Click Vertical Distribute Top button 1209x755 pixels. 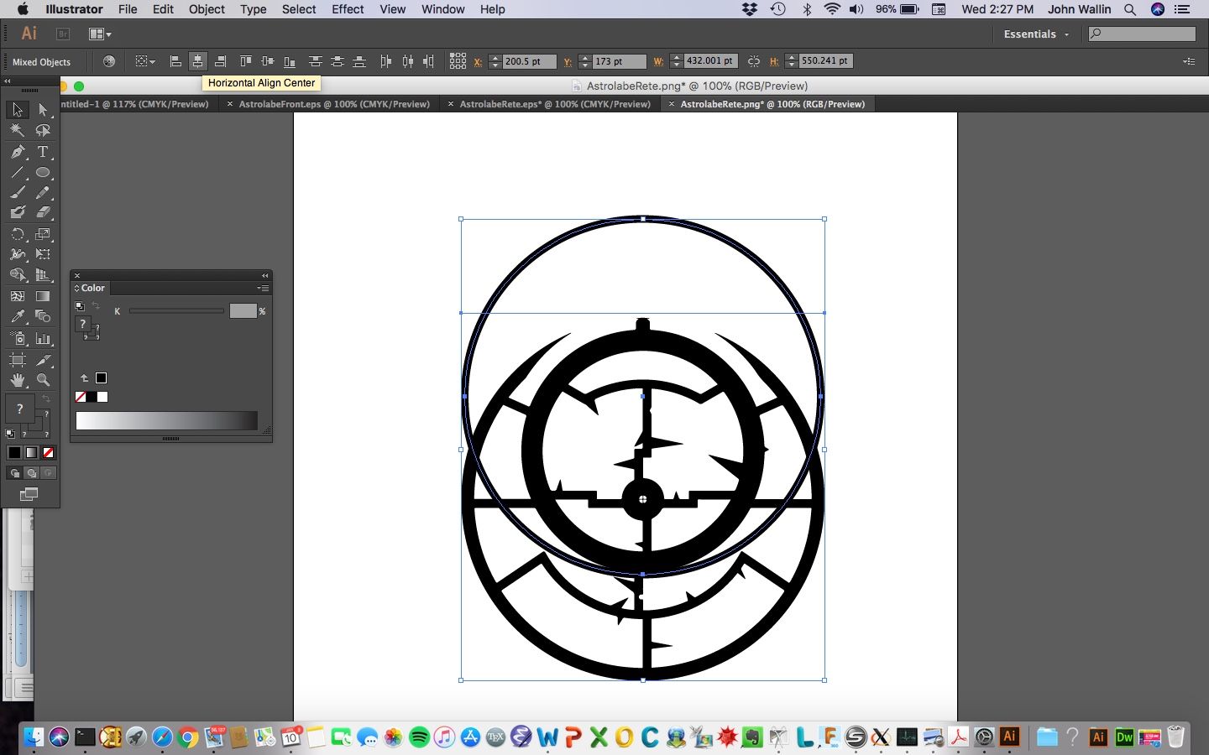click(x=316, y=61)
